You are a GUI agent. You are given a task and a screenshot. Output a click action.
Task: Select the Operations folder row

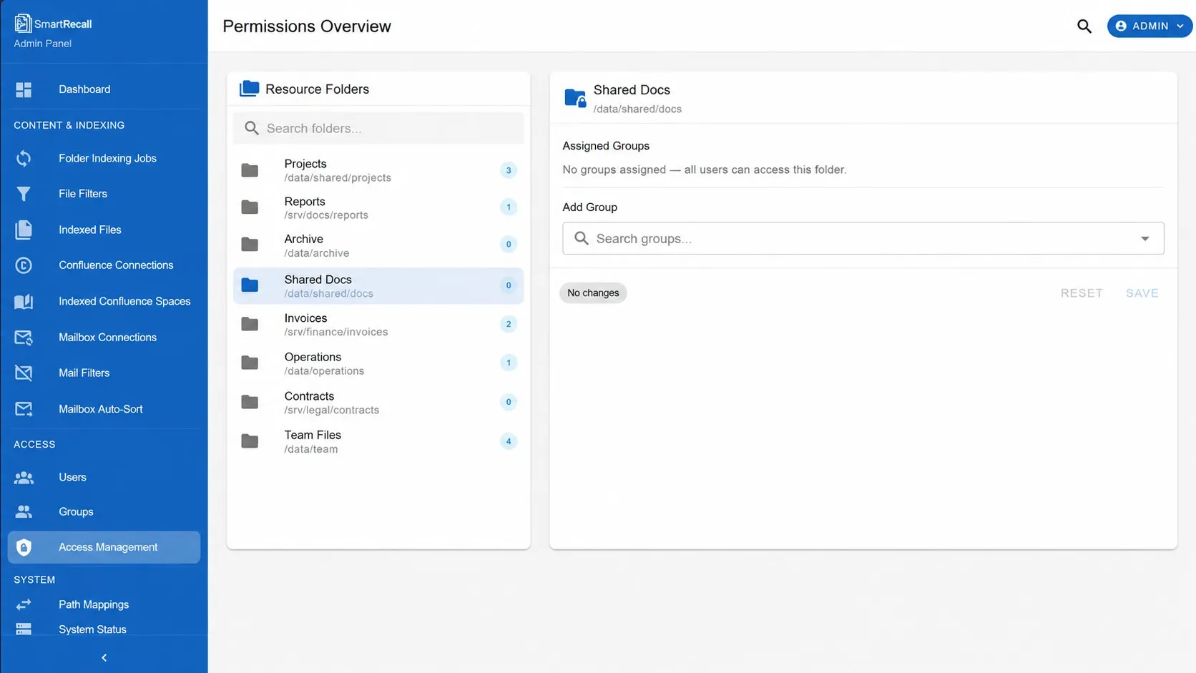click(x=378, y=363)
